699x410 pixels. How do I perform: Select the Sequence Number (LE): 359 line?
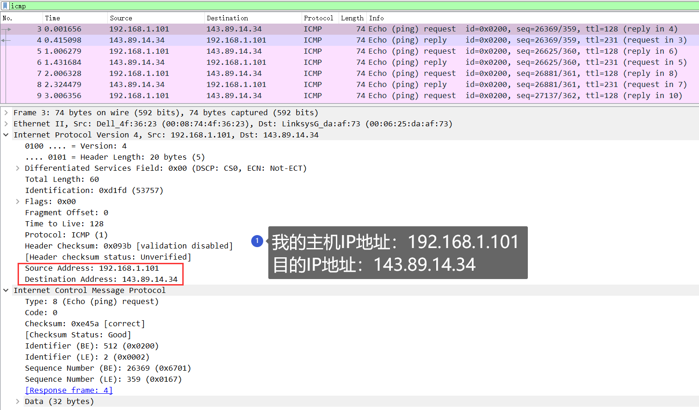coord(104,379)
